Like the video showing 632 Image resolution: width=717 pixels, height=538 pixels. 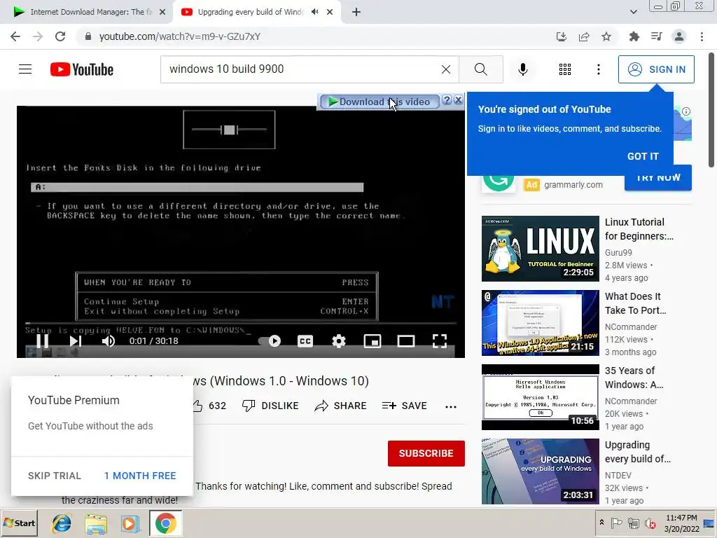point(209,406)
